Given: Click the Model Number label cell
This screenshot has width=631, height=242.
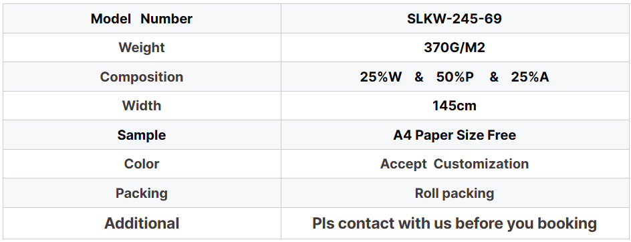Looking at the screenshot, I should coord(142,19).
